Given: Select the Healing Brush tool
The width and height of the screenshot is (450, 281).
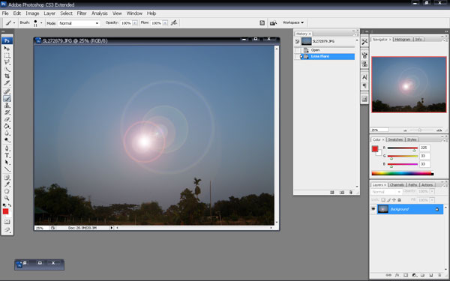Looking at the screenshot, I should [7, 91].
